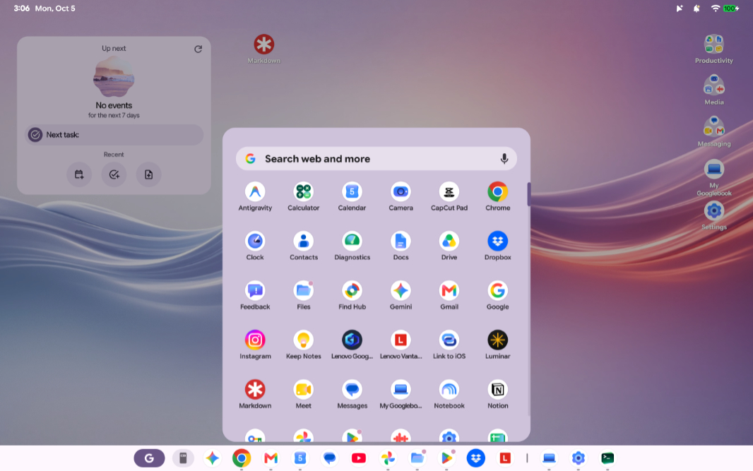
Task: Open Gemini from the launcher grid
Action: (x=401, y=290)
